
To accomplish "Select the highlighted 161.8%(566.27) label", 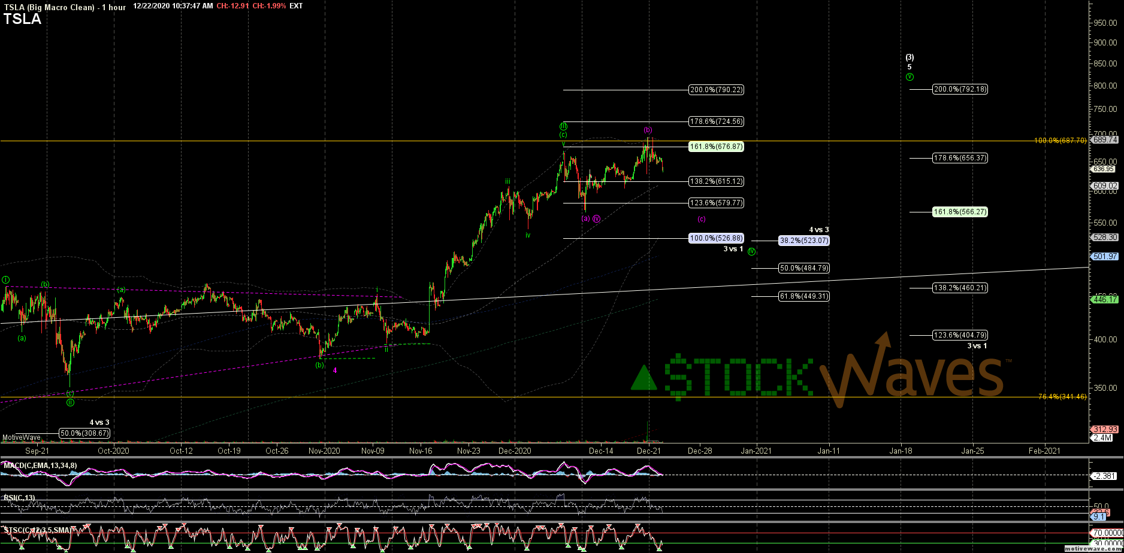I will click(x=960, y=212).
